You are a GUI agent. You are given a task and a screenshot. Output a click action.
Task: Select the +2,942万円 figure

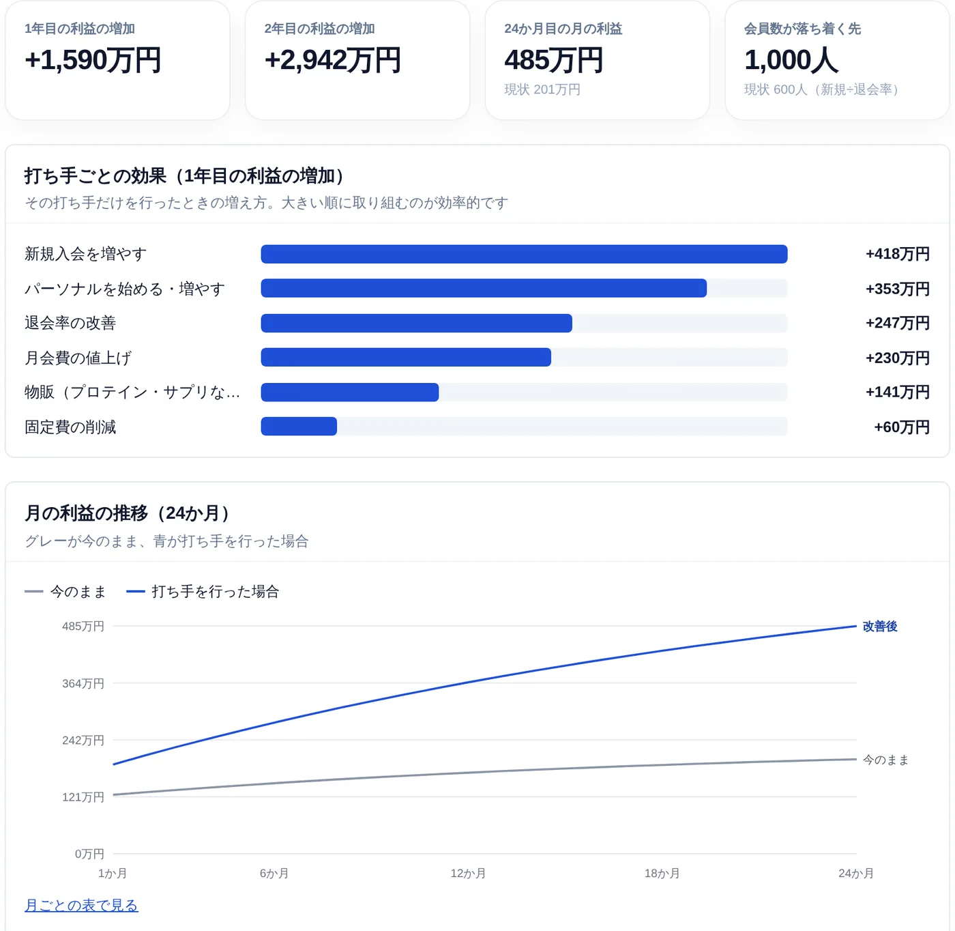333,60
